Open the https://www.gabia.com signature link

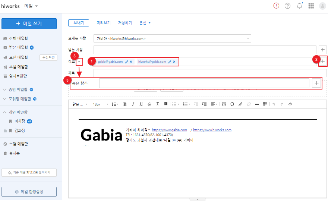(x=169, y=130)
